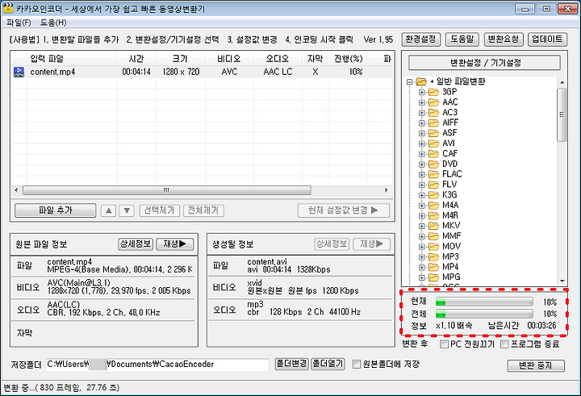Click the move-down arrow button
Image resolution: width=581 pixels, height=396 pixels.
click(127, 211)
